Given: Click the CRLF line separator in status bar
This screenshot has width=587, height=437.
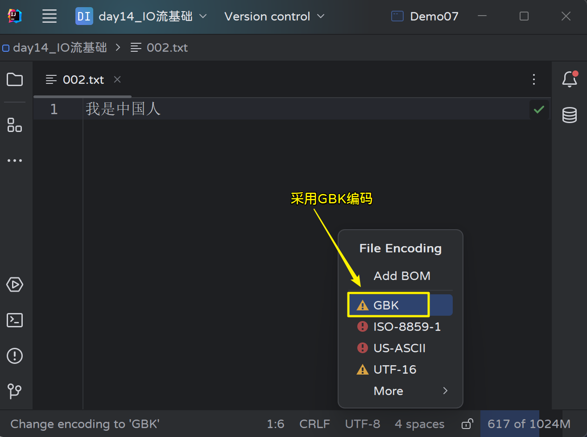Looking at the screenshot, I should [314, 424].
